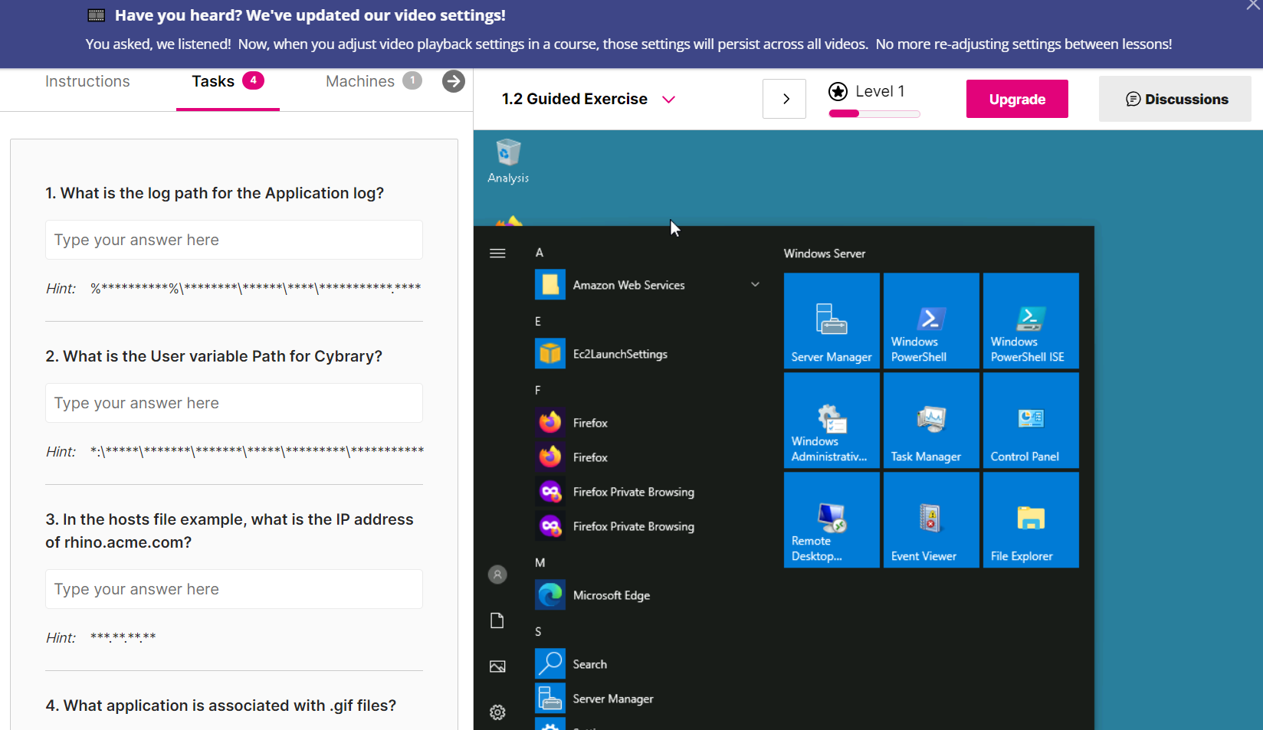Open the Server Manager tile
This screenshot has height=730, width=1263.
click(x=832, y=321)
